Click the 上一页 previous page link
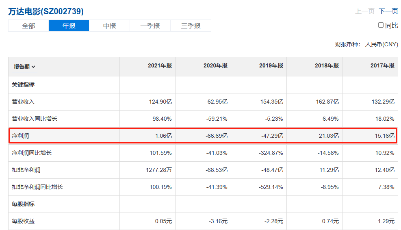The height and width of the screenshot is (230, 401). (x=364, y=11)
